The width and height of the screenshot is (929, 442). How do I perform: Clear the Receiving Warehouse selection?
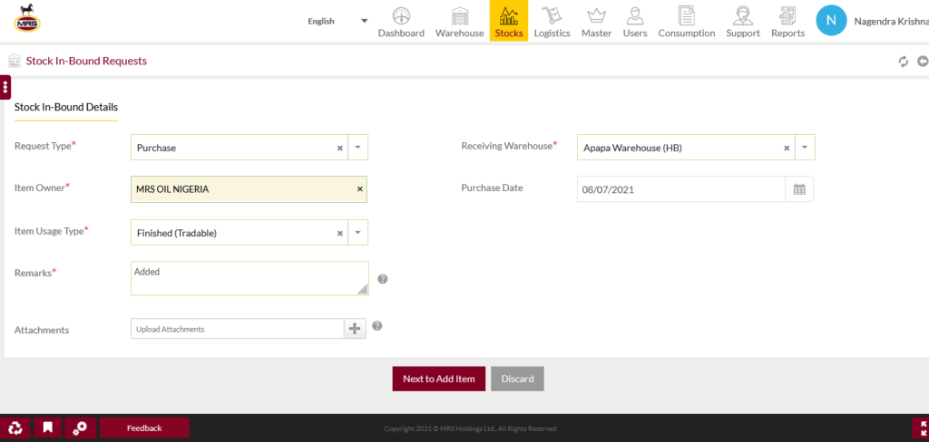point(787,148)
